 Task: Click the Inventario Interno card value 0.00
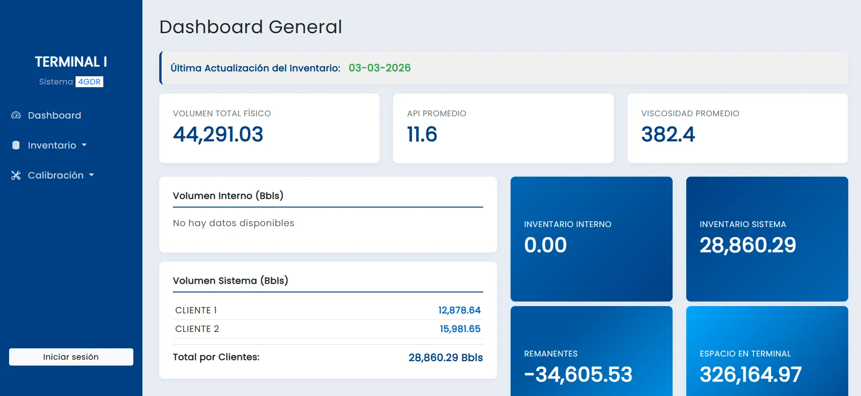[x=545, y=245]
